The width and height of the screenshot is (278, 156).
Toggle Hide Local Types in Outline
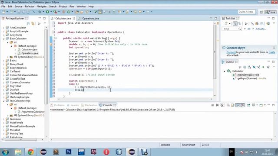(268, 67)
